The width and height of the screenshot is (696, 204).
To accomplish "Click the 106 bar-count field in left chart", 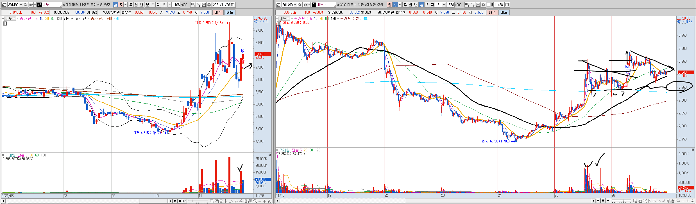I will 176,5.
